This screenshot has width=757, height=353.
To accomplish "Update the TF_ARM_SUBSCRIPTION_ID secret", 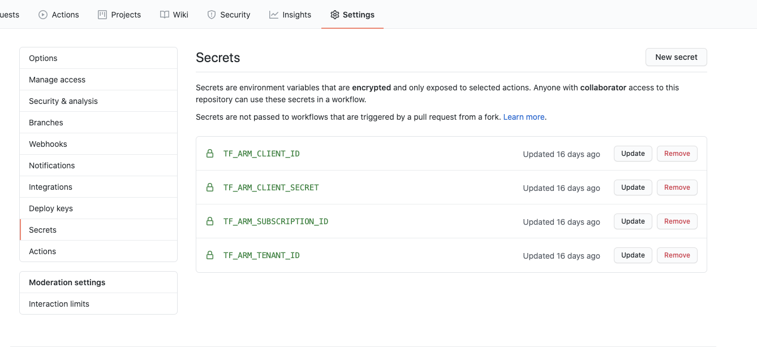I will [633, 221].
